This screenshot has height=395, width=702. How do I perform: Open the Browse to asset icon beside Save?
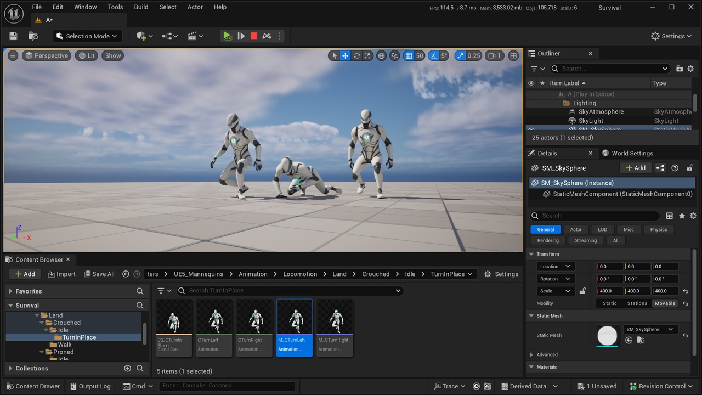[x=33, y=36]
